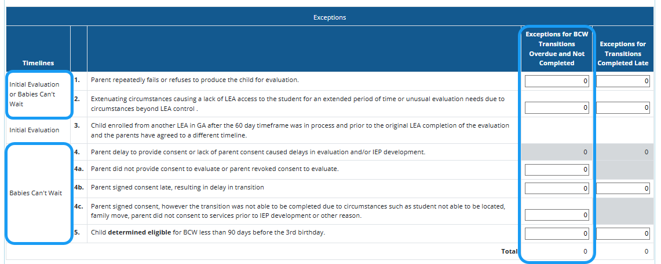Focus Overdue input for row 4a consent revoked
The image size is (661, 264).
click(556, 170)
